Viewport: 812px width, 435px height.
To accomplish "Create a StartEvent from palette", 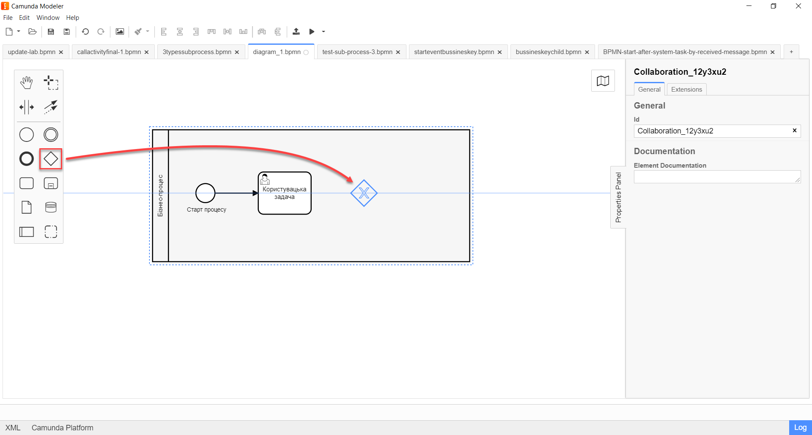I will tap(27, 135).
